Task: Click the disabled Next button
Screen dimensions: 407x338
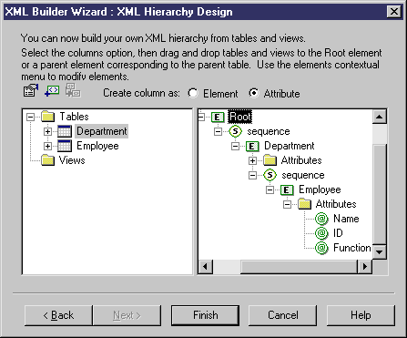Action: click(127, 315)
